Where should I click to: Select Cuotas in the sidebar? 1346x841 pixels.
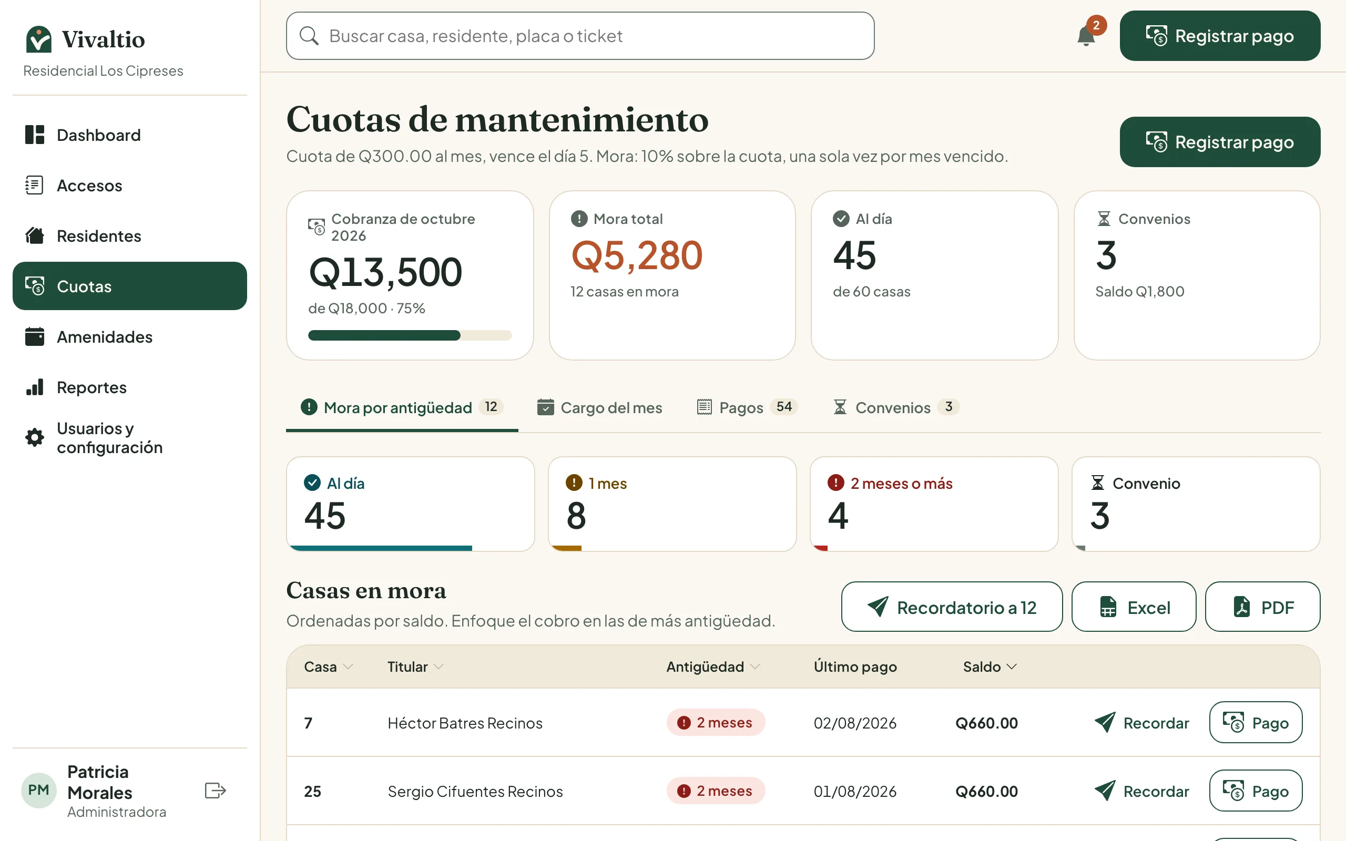pos(129,286)
